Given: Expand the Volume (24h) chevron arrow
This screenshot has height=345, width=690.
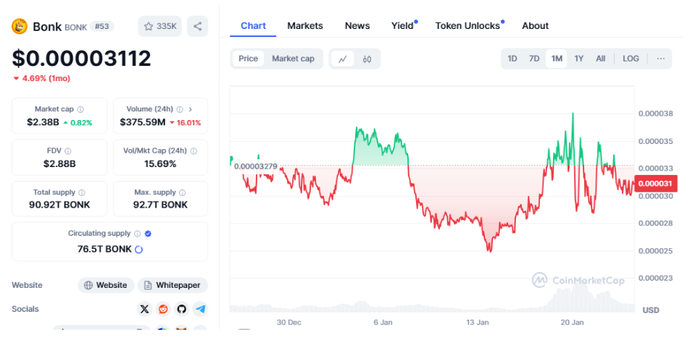Looking at the screenshot, I should point(191,109).
